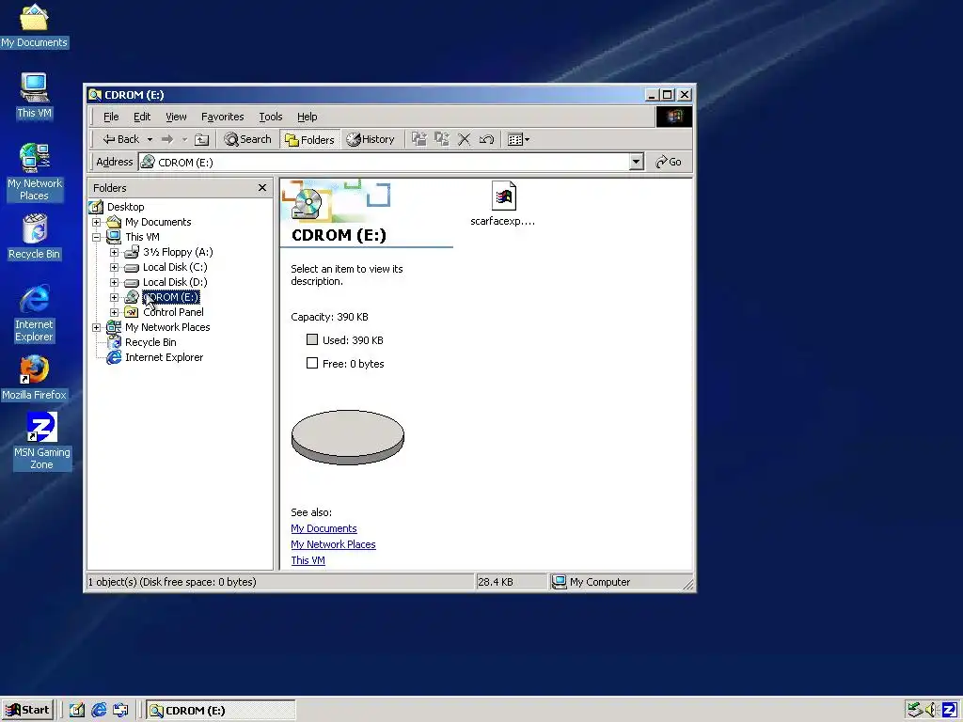Expand Local Disk (D:) node
963x722 pixels.
click(x=114, y=282)
